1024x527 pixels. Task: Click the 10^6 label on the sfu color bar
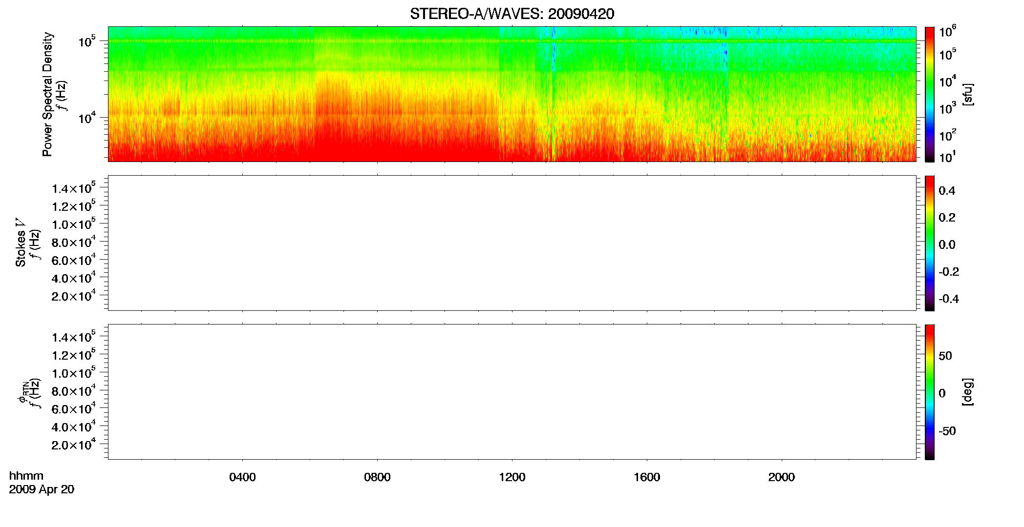947,31
